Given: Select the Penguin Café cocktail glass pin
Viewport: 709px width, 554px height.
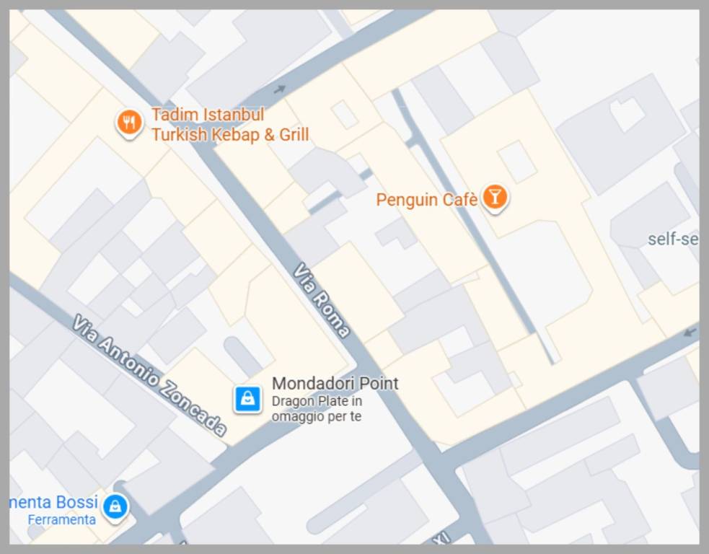Looking at the screenshot, I should [495, 198].
